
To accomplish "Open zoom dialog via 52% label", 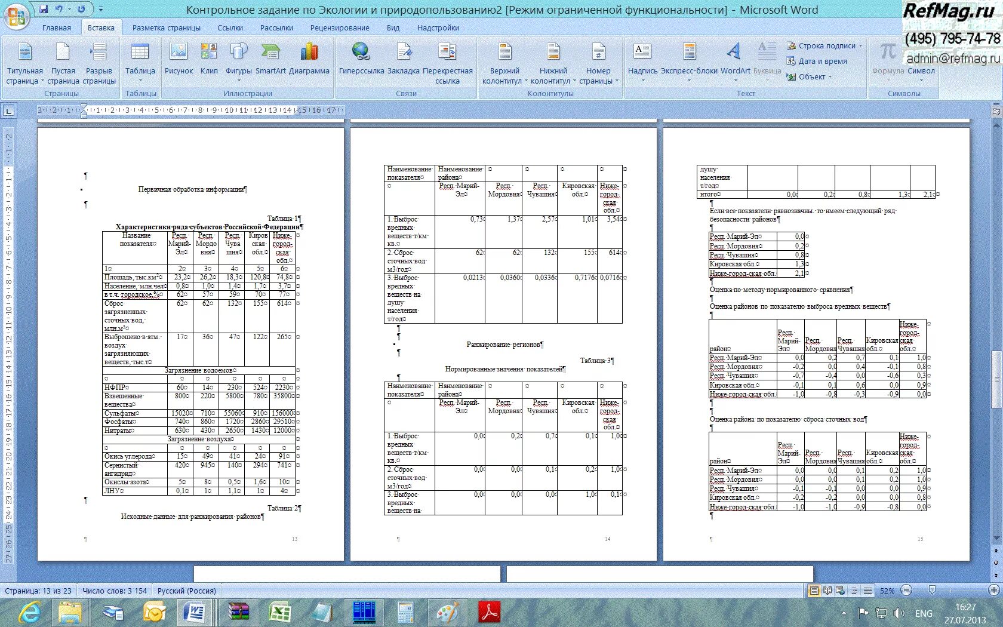I will 887,591.
